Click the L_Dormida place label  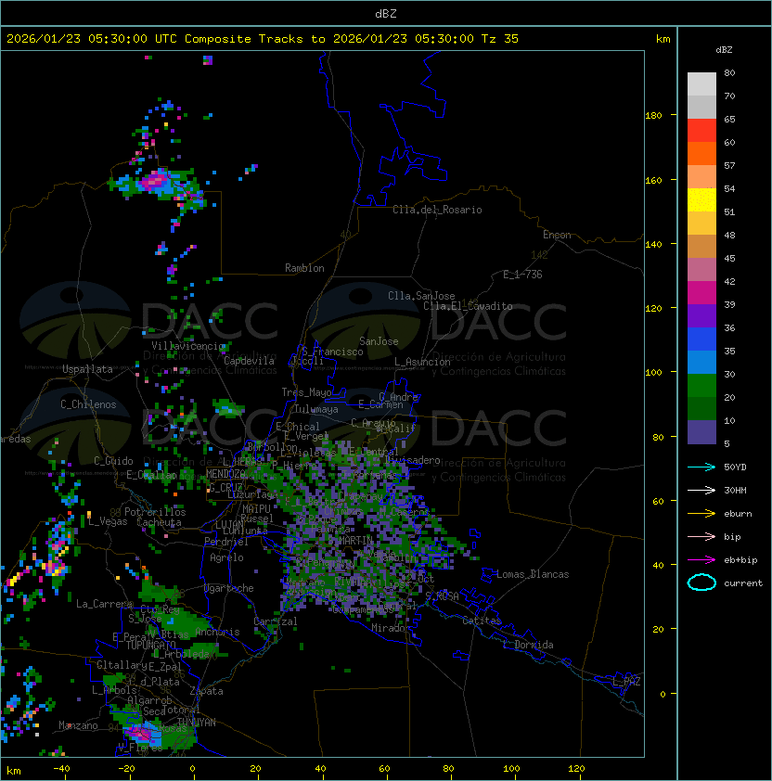click(528, 645)
